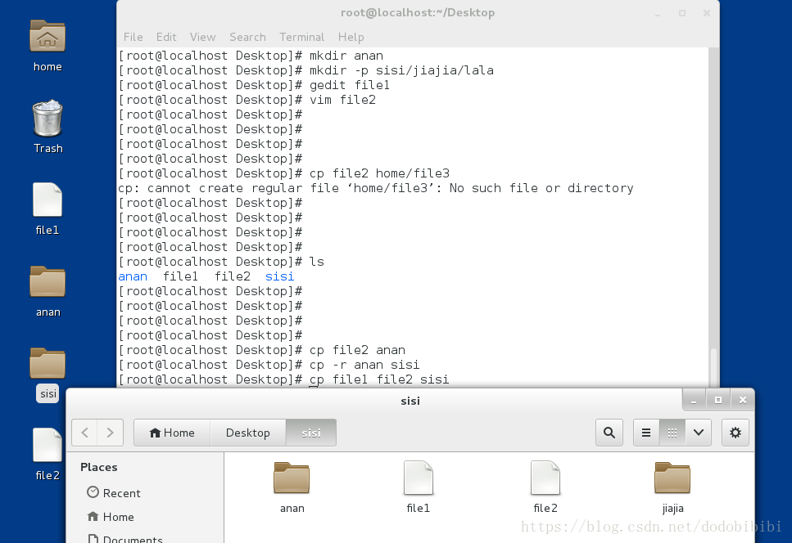
Task: Close the terminal window
Action: tap(707, 14)
